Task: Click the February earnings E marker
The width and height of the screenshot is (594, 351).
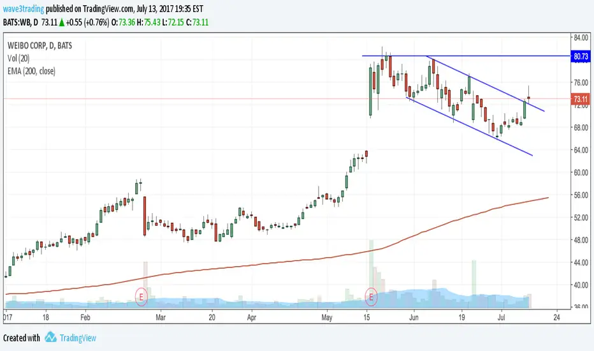Action: (x=141, y=297)
